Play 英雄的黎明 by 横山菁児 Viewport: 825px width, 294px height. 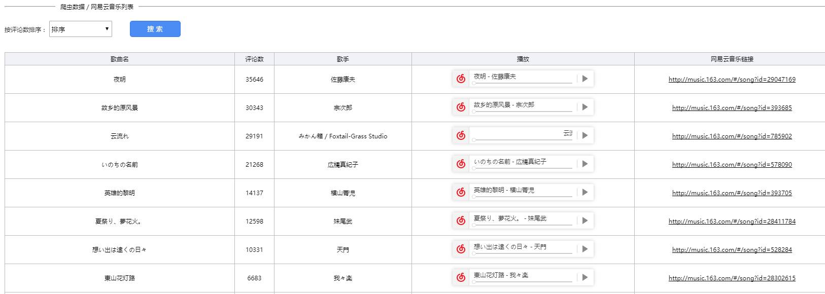pos(585,192)
